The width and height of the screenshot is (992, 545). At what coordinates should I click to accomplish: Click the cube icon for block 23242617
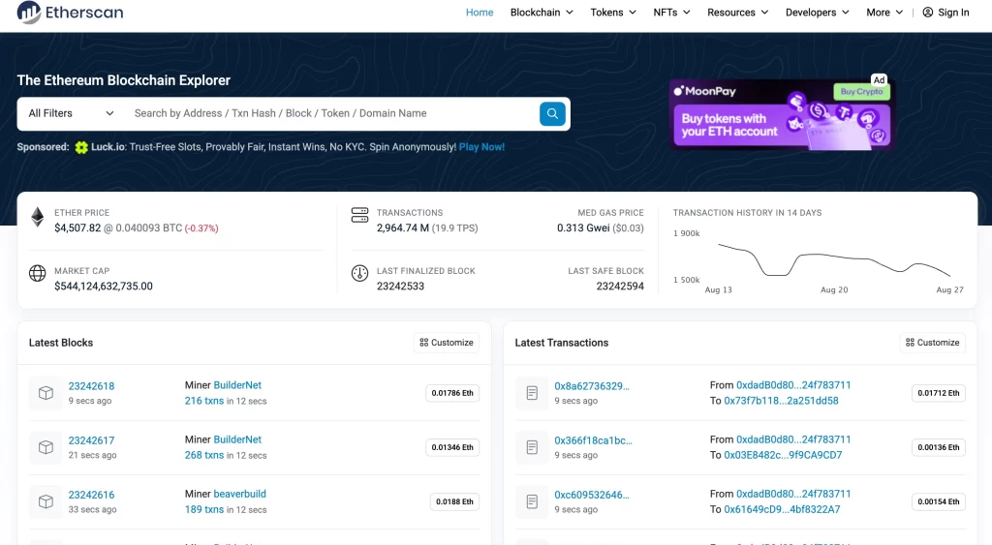click(46, 447)
